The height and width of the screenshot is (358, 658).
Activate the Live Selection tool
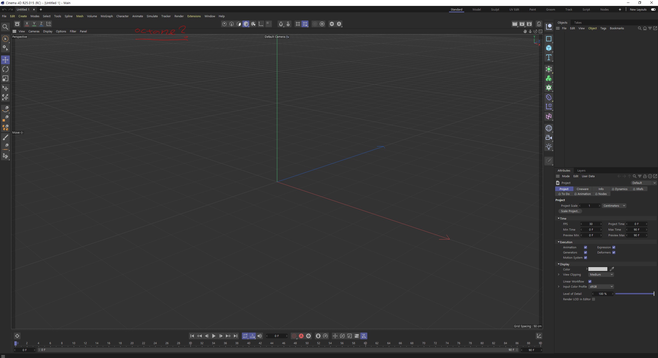pyautogui.click(x=5, y=39)
